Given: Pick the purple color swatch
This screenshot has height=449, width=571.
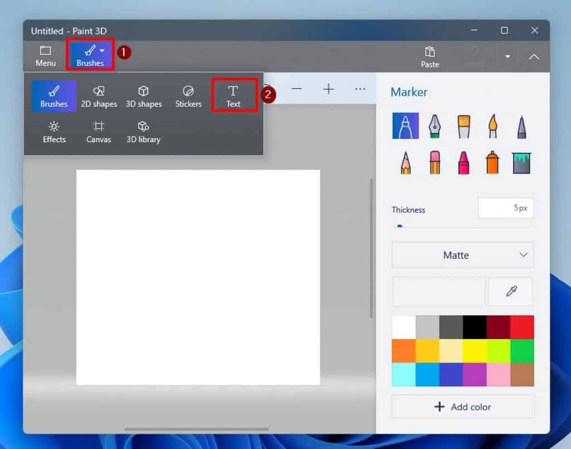Looking at the screenshot, I should 475,374.
